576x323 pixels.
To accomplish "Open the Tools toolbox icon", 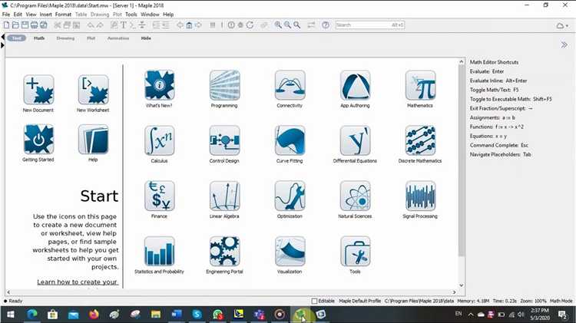I will (356, 252).
